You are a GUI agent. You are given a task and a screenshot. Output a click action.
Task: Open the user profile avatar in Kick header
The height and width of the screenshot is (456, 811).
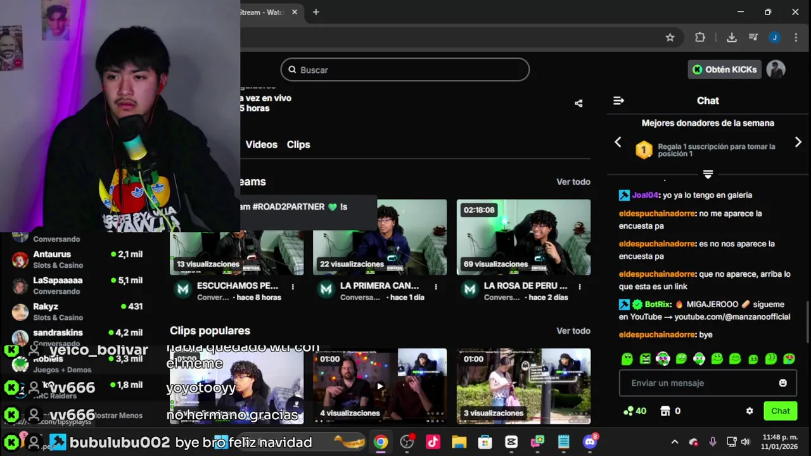point(776,70)
